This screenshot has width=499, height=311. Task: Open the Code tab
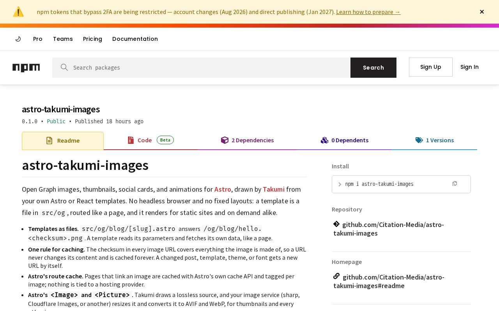pyautogui.click(x=150, y=140)
